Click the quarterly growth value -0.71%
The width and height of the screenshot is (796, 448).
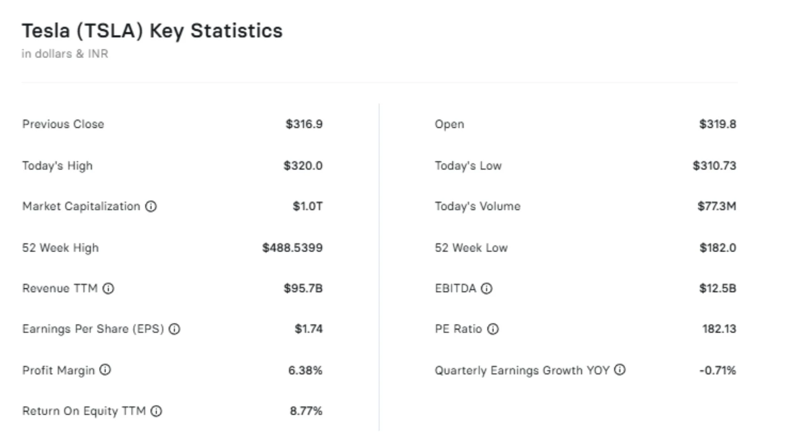coord(718,370)
